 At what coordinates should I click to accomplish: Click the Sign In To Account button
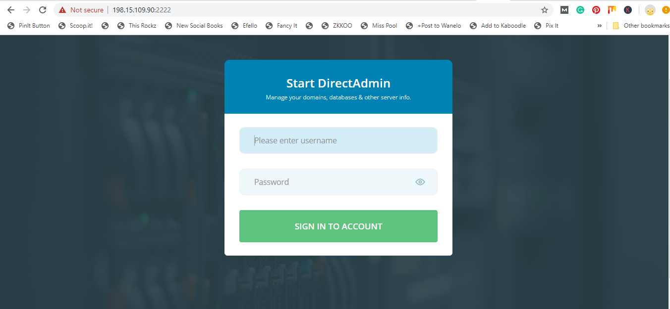point(338,226)
